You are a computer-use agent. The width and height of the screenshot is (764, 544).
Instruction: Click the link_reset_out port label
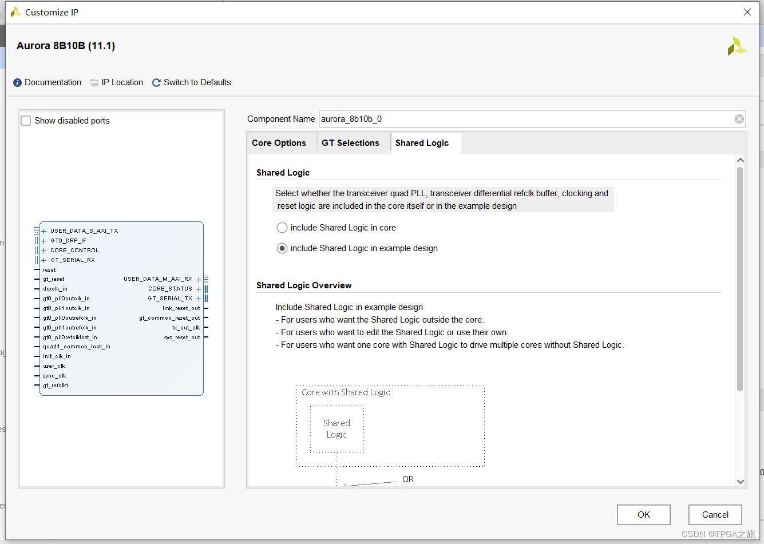click(x=181, y=308)
